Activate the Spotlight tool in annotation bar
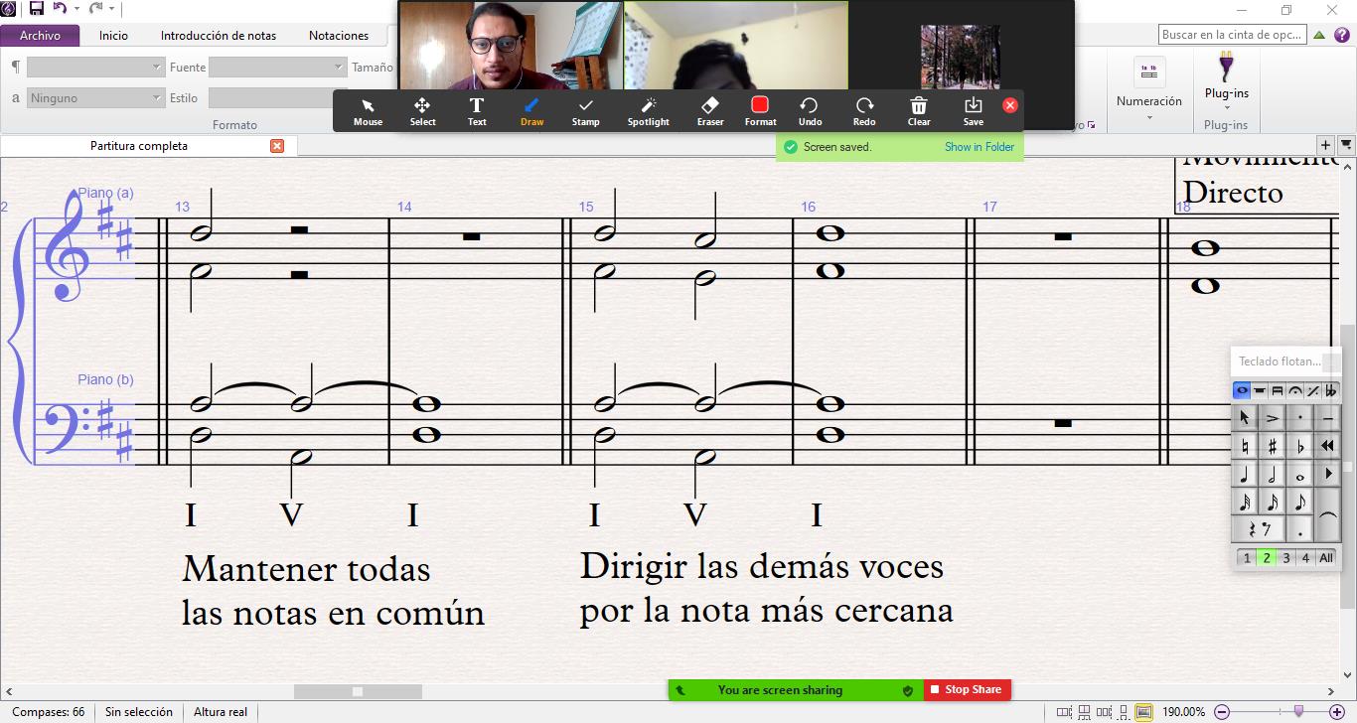 [648, 110]
